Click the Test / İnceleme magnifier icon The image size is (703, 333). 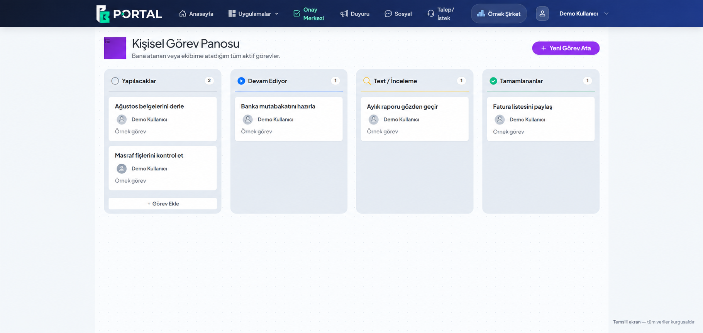[x=367, y=81]
